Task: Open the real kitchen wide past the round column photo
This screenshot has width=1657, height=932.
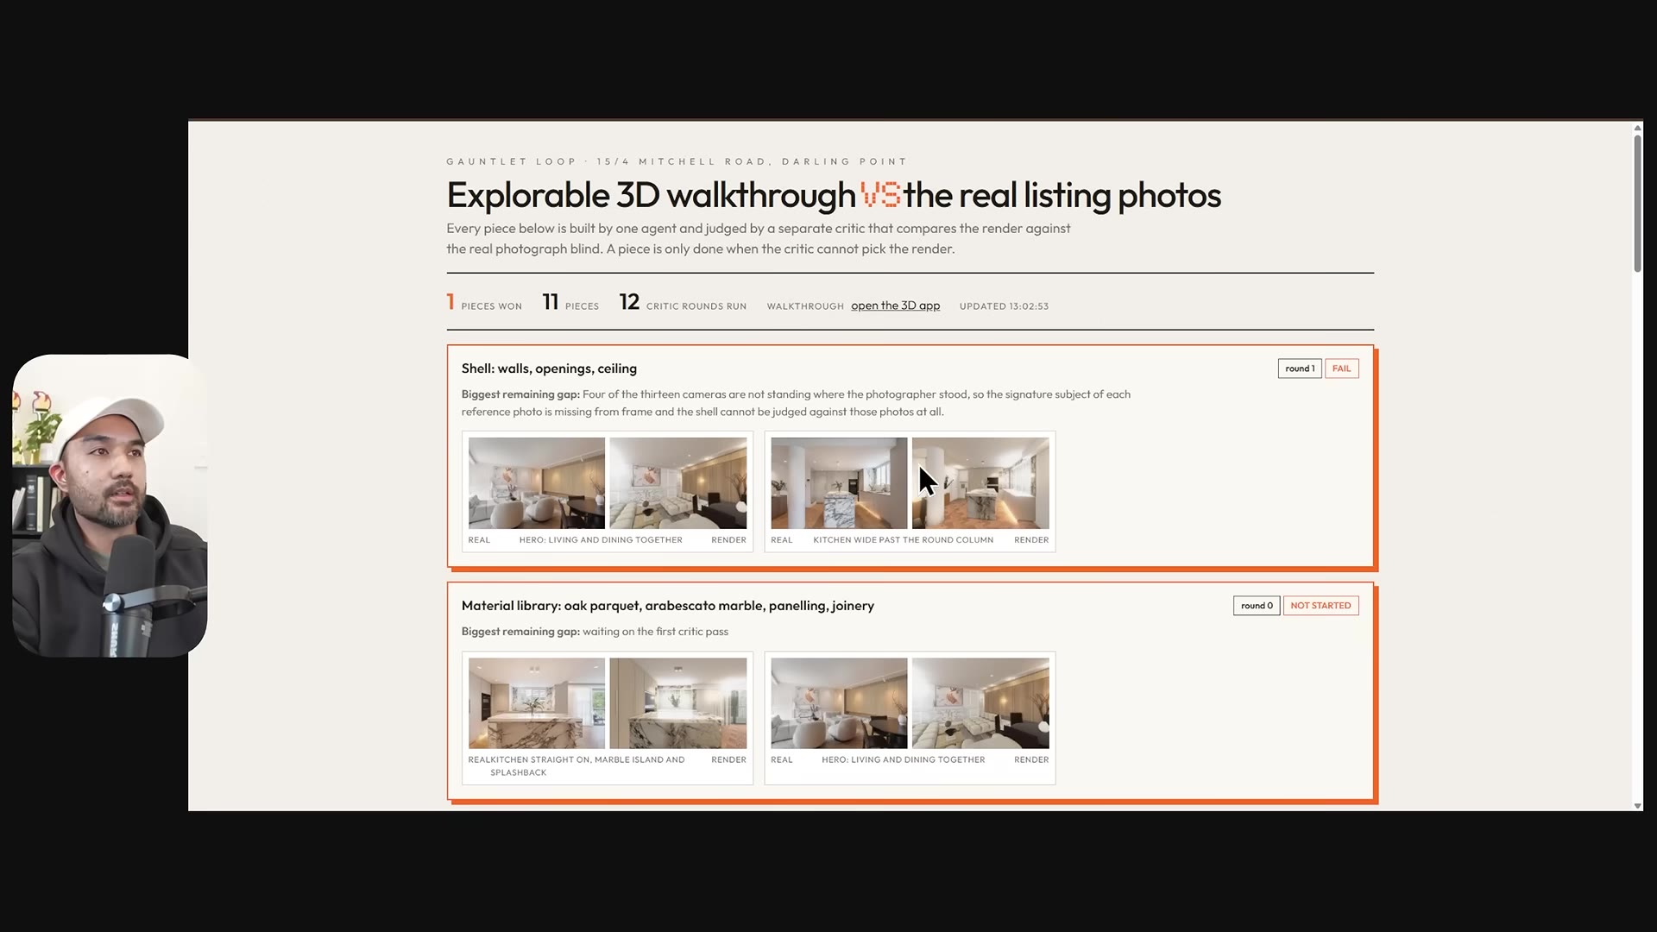Action: [839, 483]
